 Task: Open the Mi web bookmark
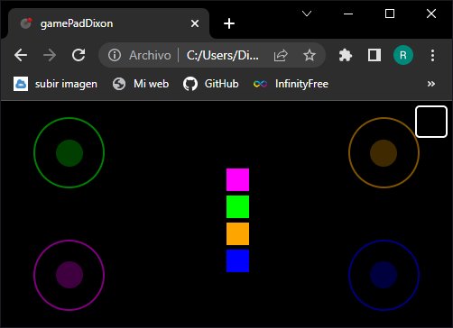(x=141, y=84)
